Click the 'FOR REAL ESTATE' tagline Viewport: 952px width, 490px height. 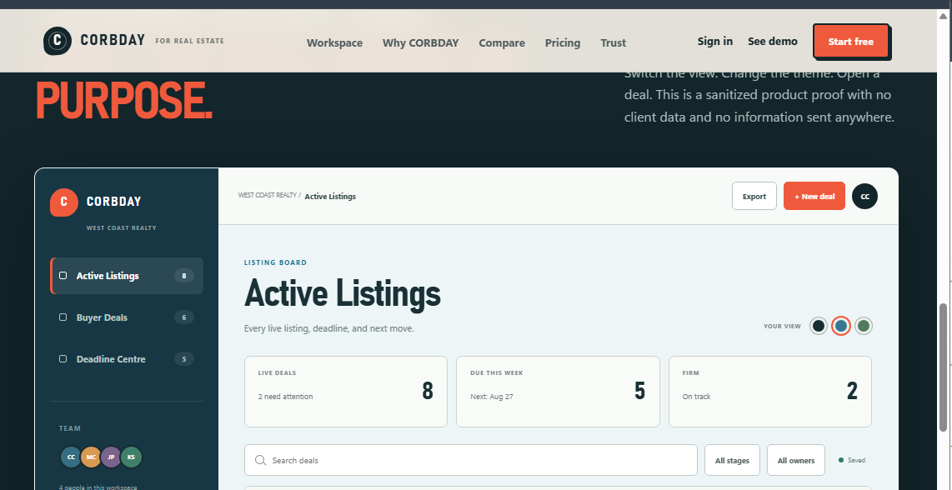pos(189,42)
